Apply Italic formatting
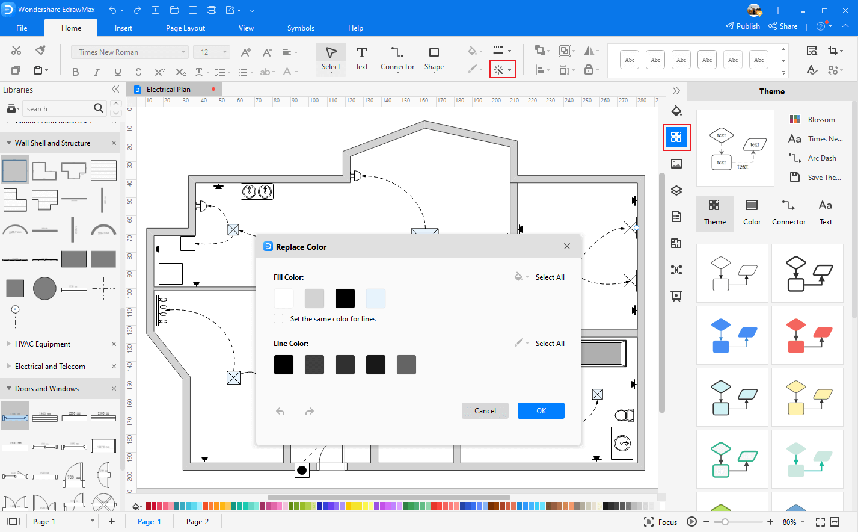 pyautogui.click(x=96, y=72)
